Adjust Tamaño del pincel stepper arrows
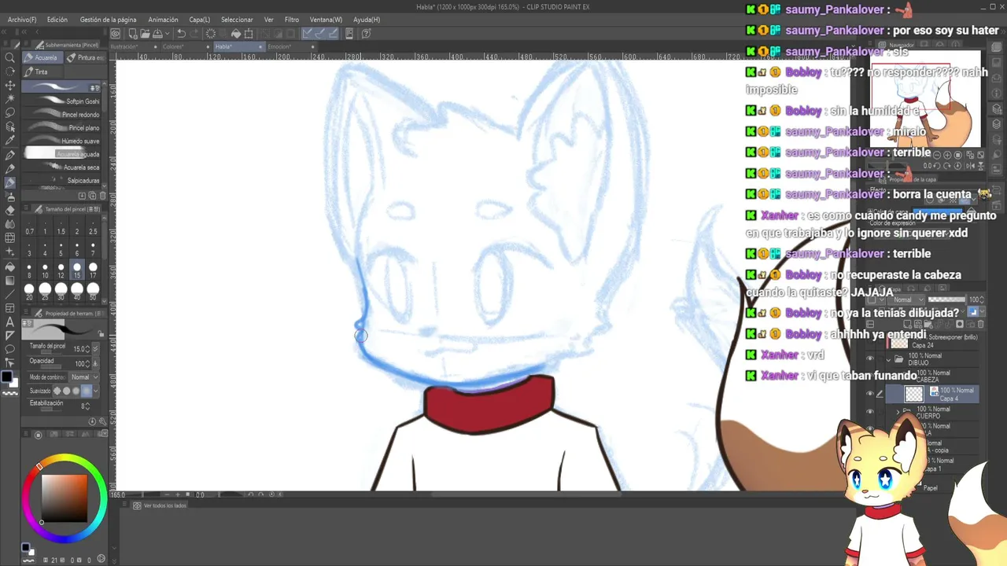Image resolution: width=1007 pixels, height=566 pixels. pyautogui.click(x=88, y=349)
